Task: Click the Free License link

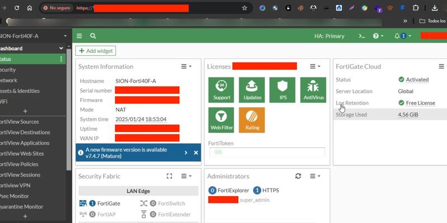Action: (421, 103)
